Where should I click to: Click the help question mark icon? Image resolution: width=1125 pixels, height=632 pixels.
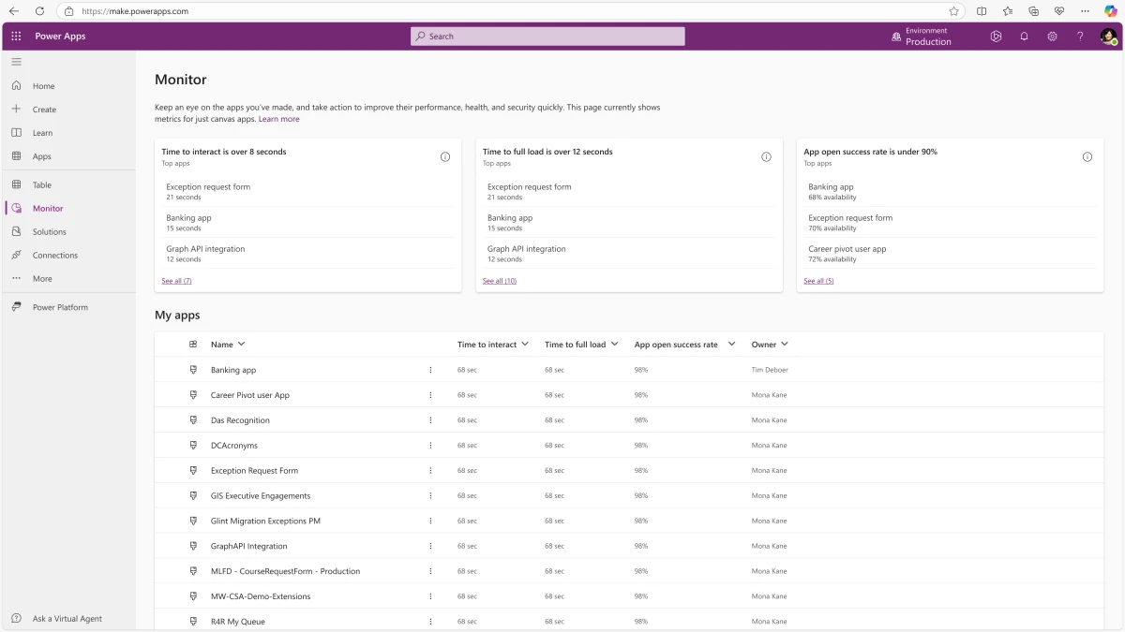[1080, 36]
